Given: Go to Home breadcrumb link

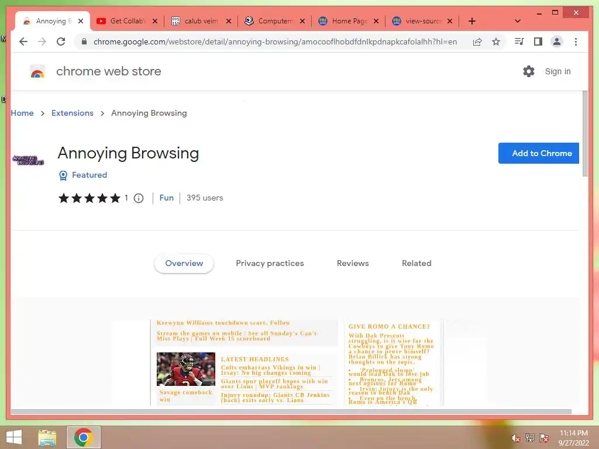Looking at the screenshot, I should pyautogui.click(x=22, y=113).
